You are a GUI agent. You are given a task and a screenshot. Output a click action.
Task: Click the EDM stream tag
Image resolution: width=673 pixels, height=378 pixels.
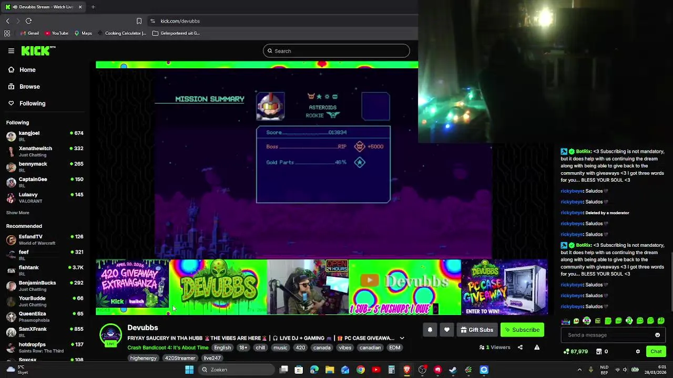point(395,348)
